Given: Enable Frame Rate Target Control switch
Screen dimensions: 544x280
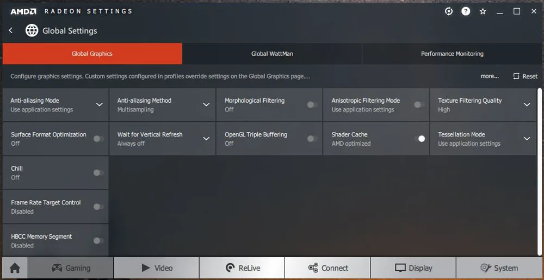Looking at the screenshot, I should coord(98,207).
